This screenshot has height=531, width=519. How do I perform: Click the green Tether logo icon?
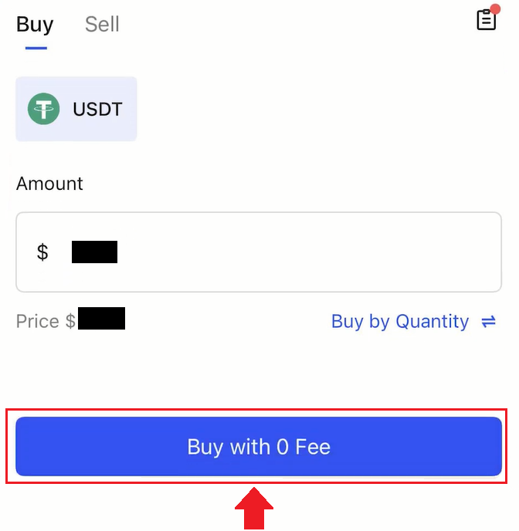coord(44,109)
